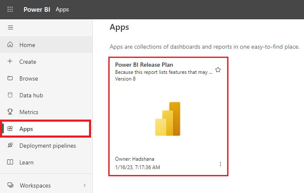Screen dimensions: 304x193
Task: Open Data hub in navigation pane
Action: pyautogui.click(x=46, y=95)
